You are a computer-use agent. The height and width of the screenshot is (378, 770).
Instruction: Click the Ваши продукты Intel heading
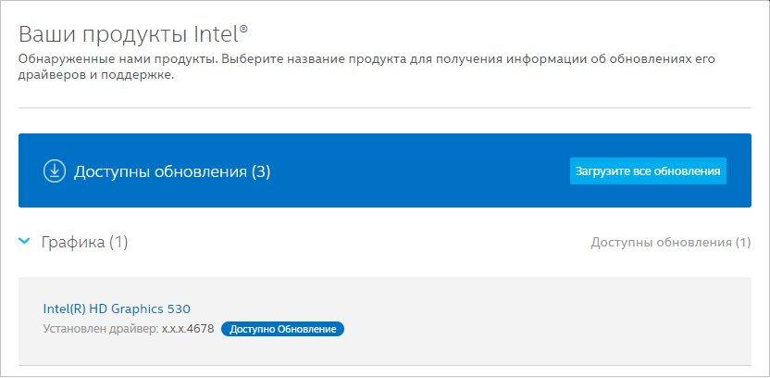[x=133, y=36]
